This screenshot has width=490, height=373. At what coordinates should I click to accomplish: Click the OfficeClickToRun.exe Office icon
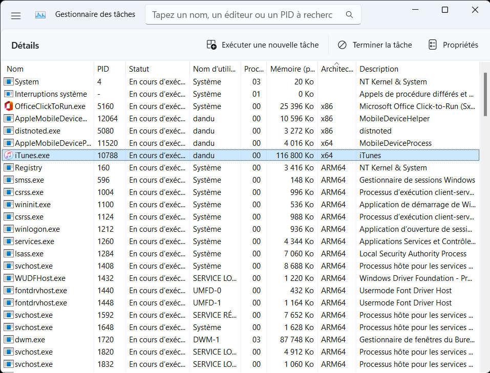click(x=8, y=106)
